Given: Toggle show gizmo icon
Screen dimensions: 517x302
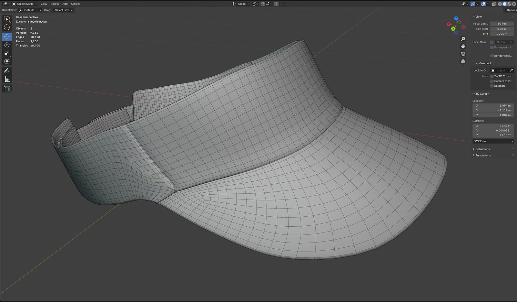Looking at the screenshot, I should (x=473, y=4).
